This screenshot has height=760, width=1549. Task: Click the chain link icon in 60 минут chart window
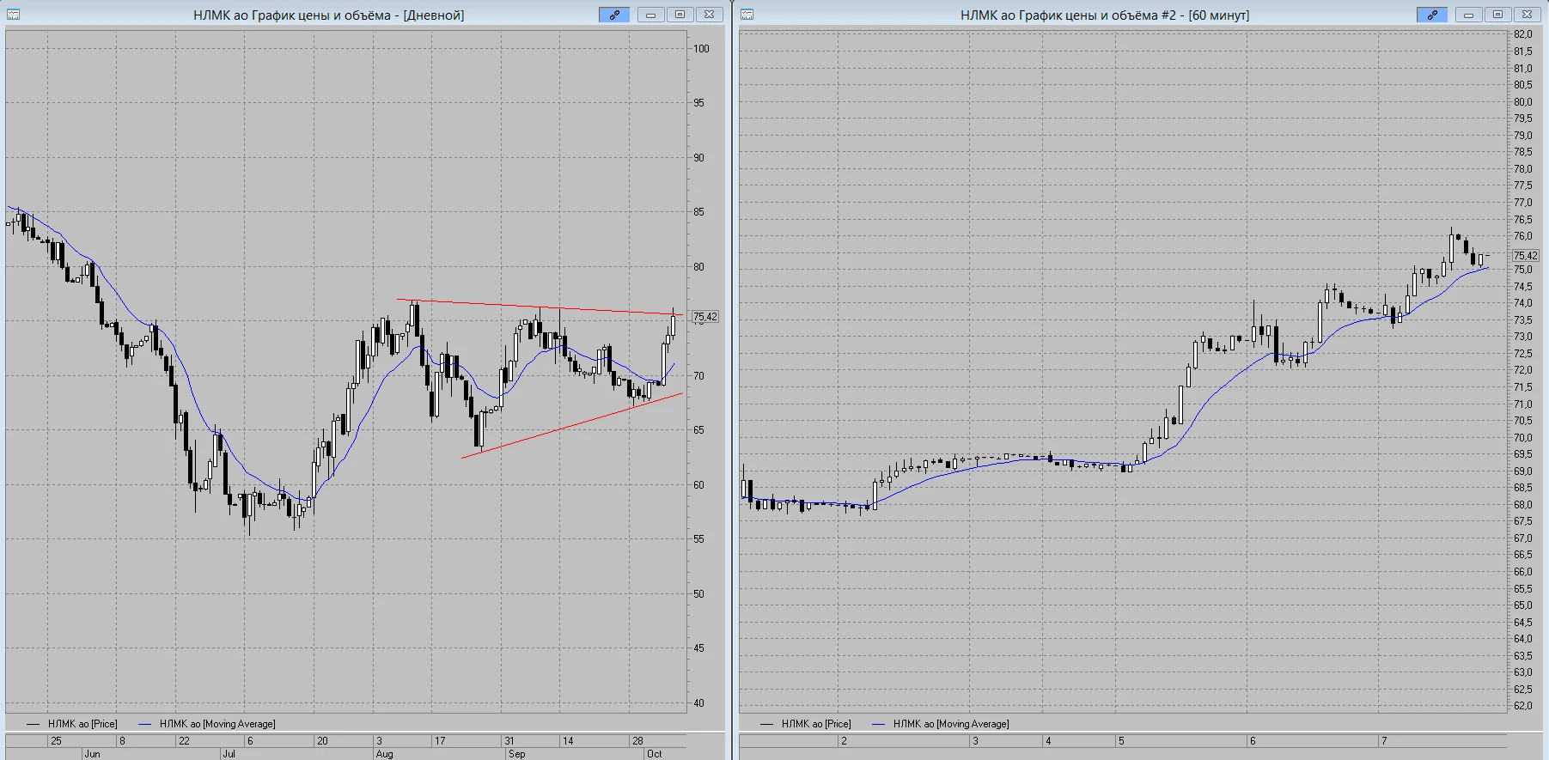click(1432, 15)
